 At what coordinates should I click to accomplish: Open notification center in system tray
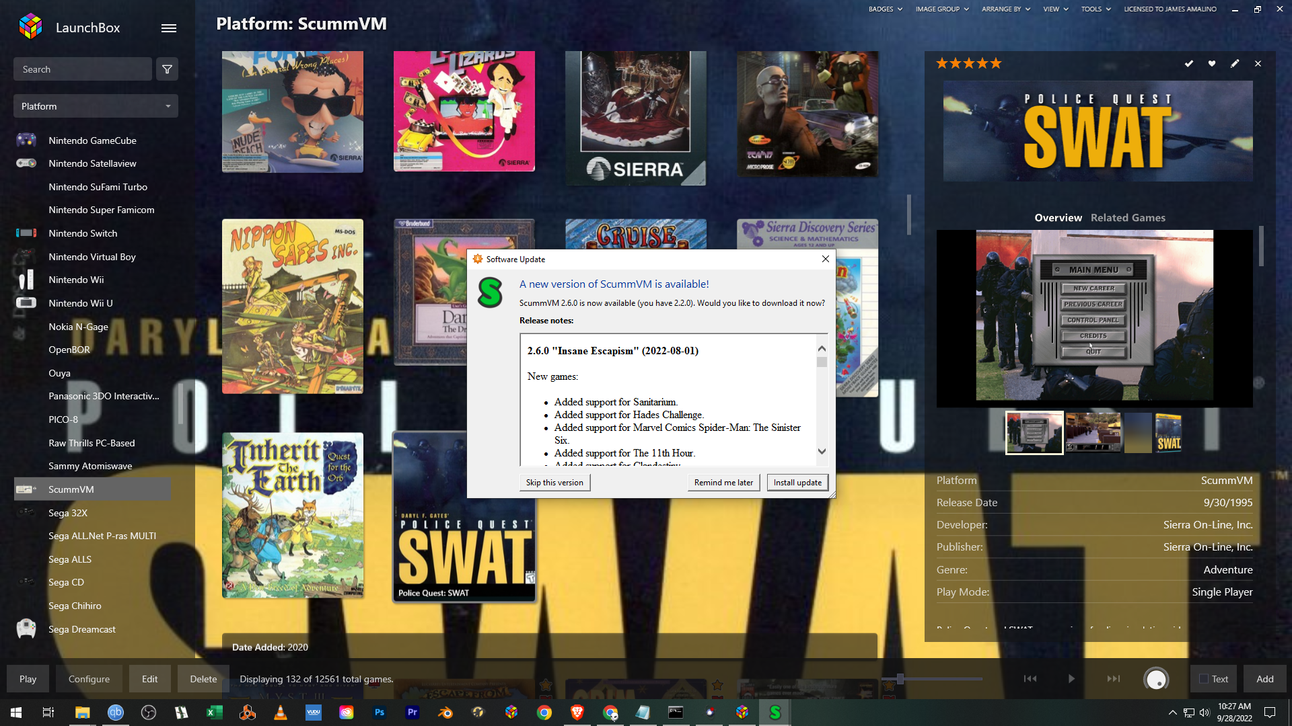coord(1270,713)
